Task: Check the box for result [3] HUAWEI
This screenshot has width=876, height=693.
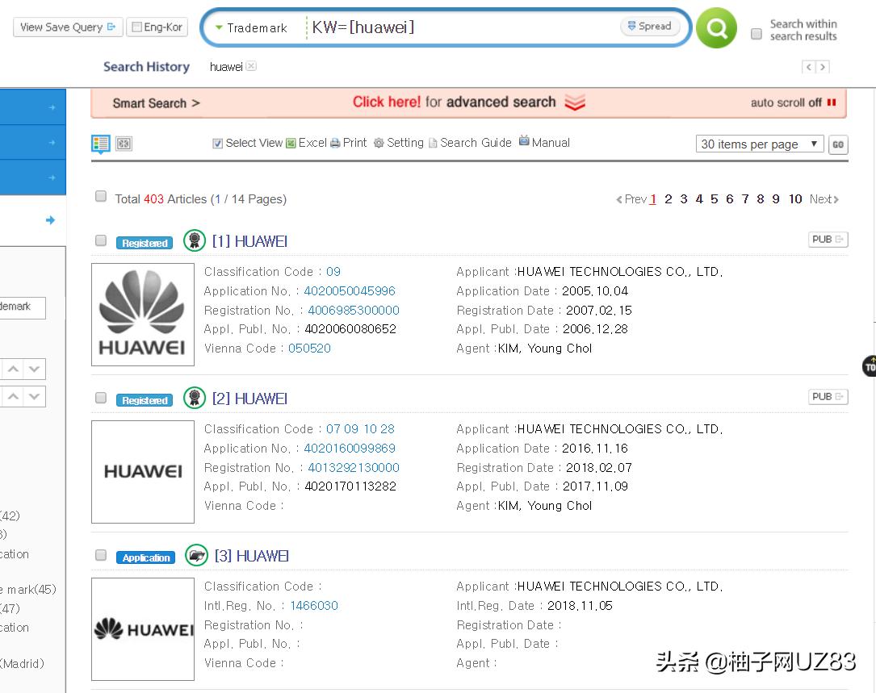Action: click(x=101, y=555)
